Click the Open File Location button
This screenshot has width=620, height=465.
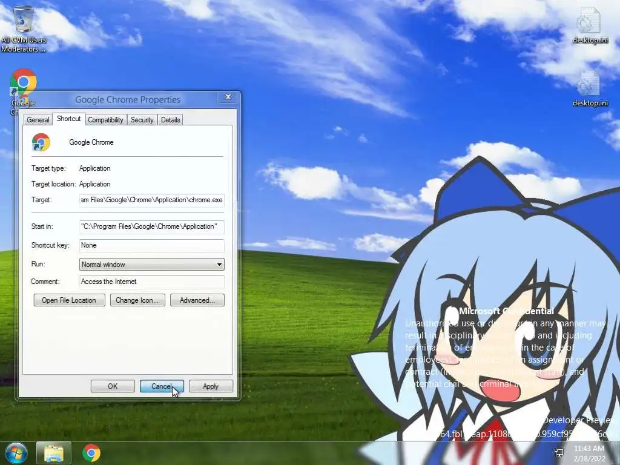[x=69, y=300]
